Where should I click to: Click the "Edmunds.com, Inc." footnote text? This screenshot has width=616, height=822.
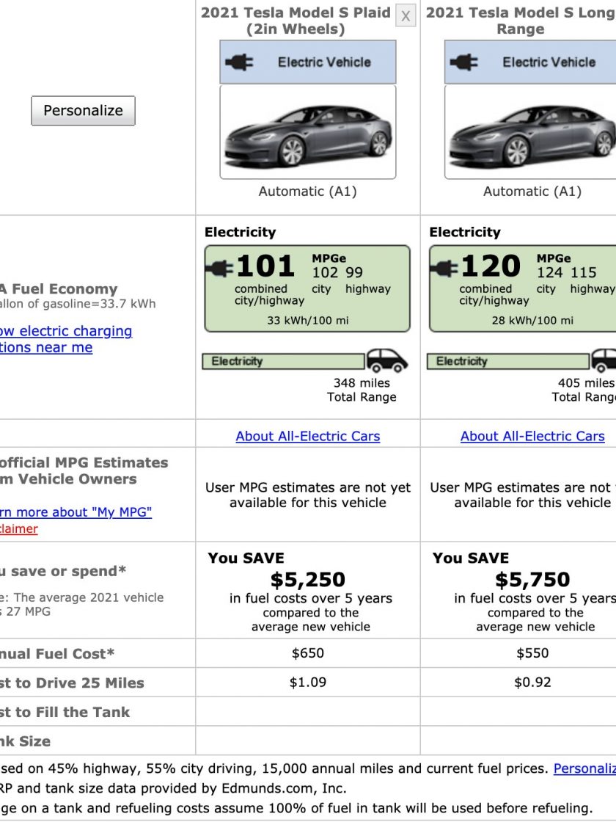coord(285,788)
